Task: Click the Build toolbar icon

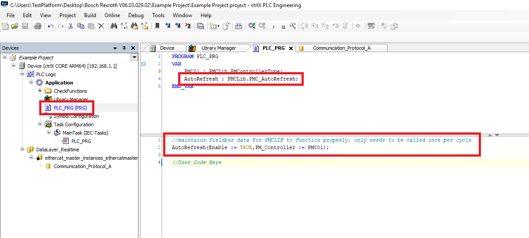Action: [x=238, y=26]
